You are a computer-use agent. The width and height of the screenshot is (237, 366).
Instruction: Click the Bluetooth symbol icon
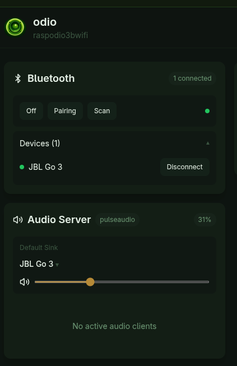tap(18, 78)
